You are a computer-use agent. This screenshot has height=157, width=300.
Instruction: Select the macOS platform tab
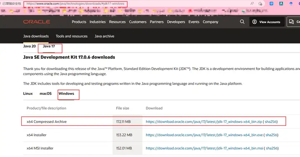pos(45,94)
